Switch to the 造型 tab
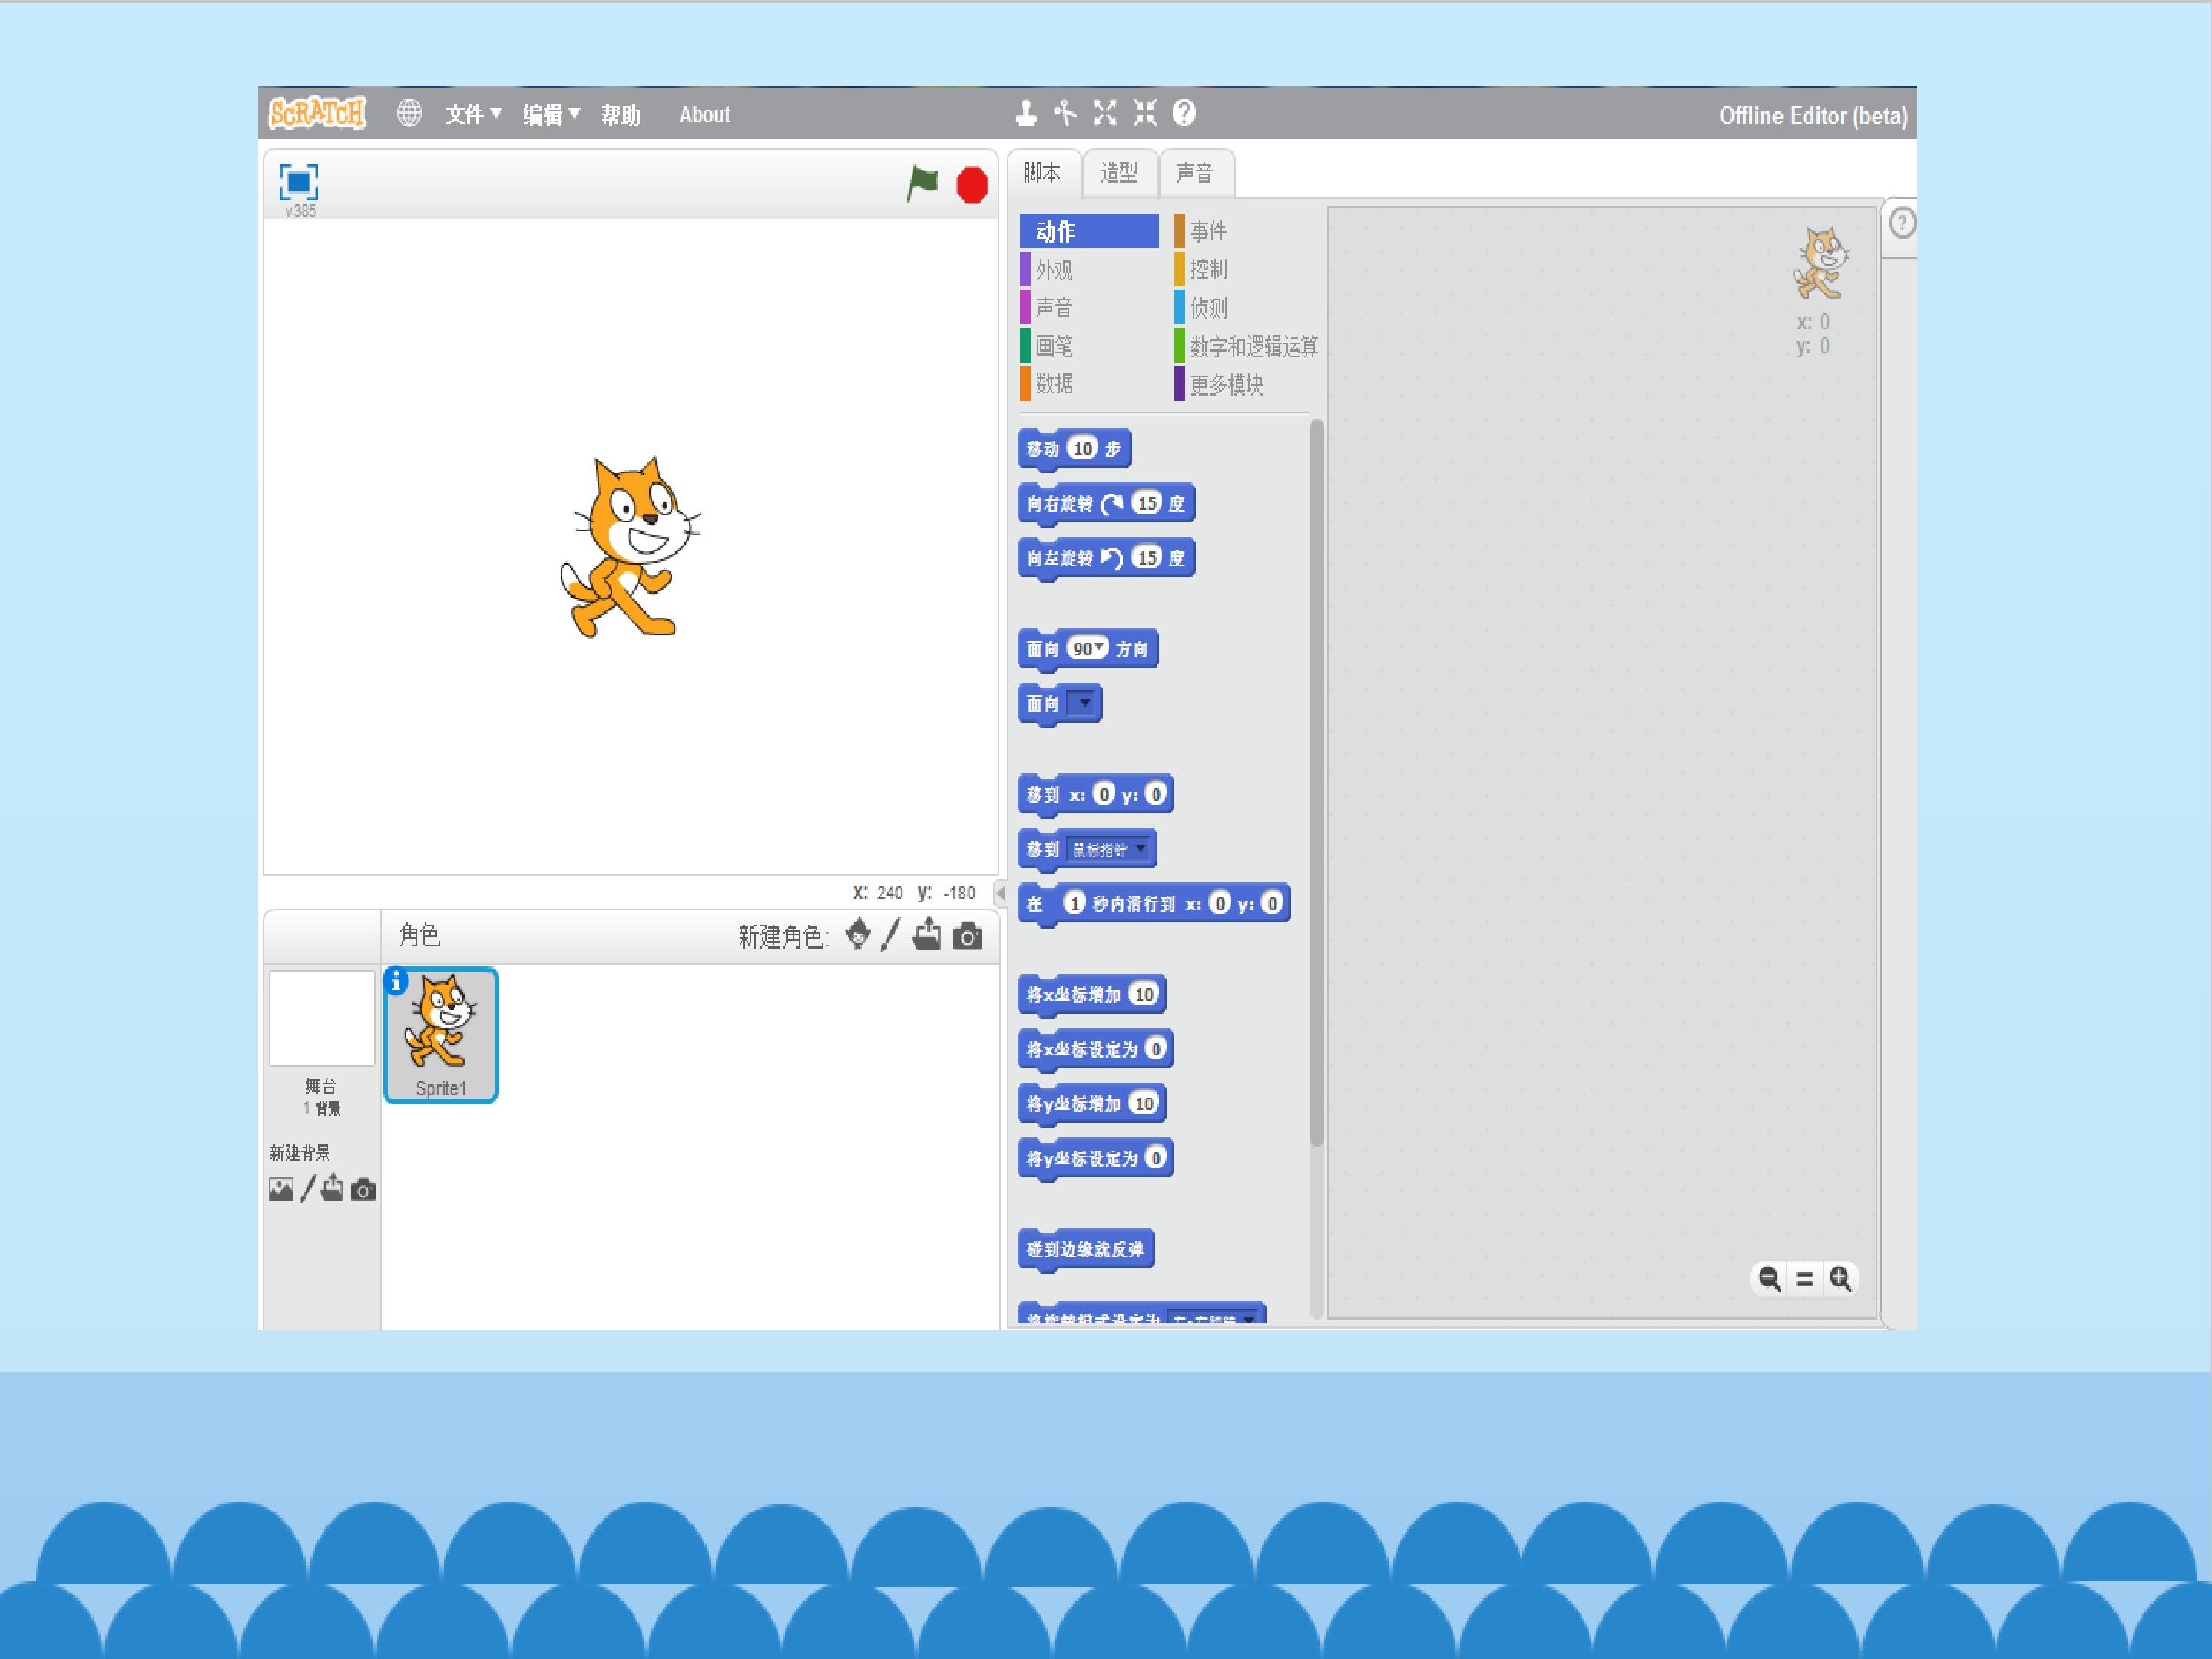Screen dimensions: 2212x1659 click(1119, 174)
